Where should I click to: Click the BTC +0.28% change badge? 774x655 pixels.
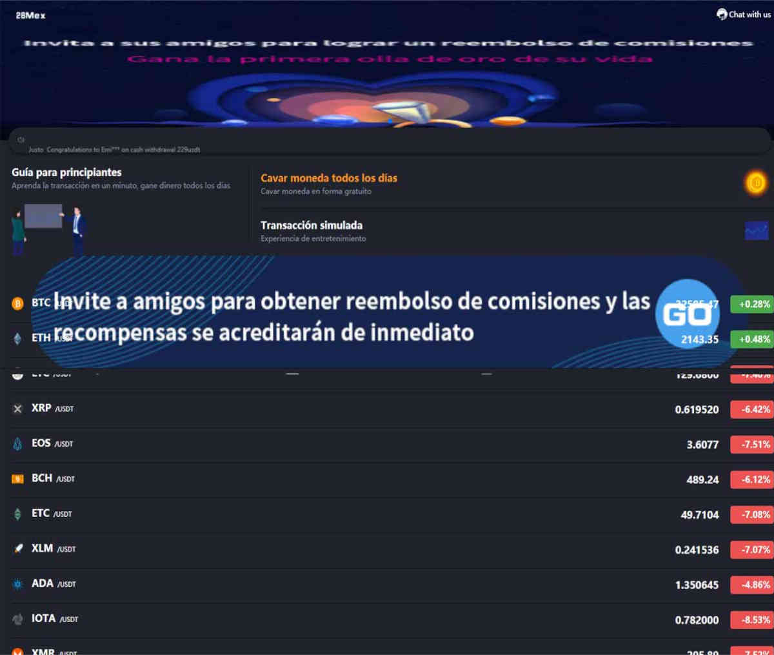pos(753,304)
